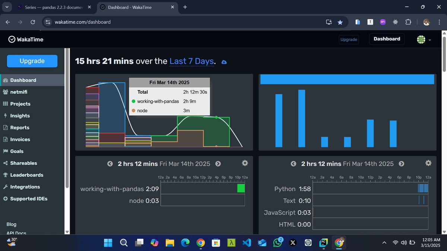Open Projects in the sidebar
The width and height of the screenshot is (447, 251).
pyautogui.click(x=32, y=104)
